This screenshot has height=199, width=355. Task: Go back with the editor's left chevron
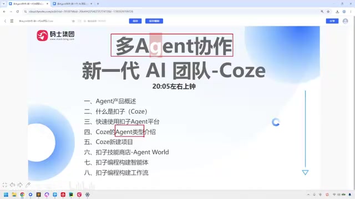(5, 21)
